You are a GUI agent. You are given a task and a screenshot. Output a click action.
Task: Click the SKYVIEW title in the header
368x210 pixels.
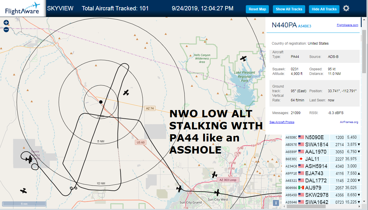coord(60,8)
